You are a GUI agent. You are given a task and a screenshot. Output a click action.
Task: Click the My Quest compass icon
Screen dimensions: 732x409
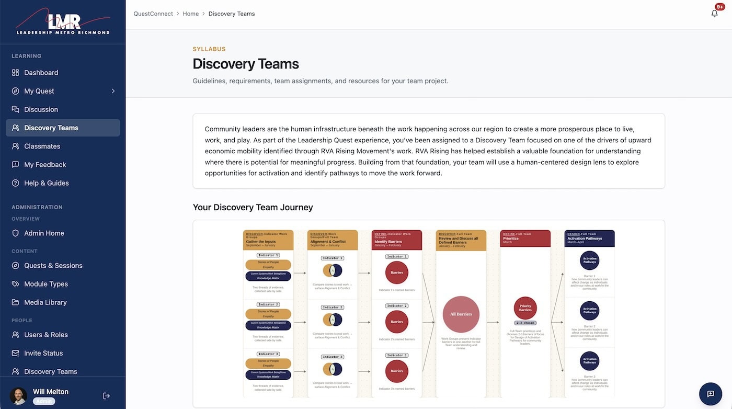tap(16, 91)
